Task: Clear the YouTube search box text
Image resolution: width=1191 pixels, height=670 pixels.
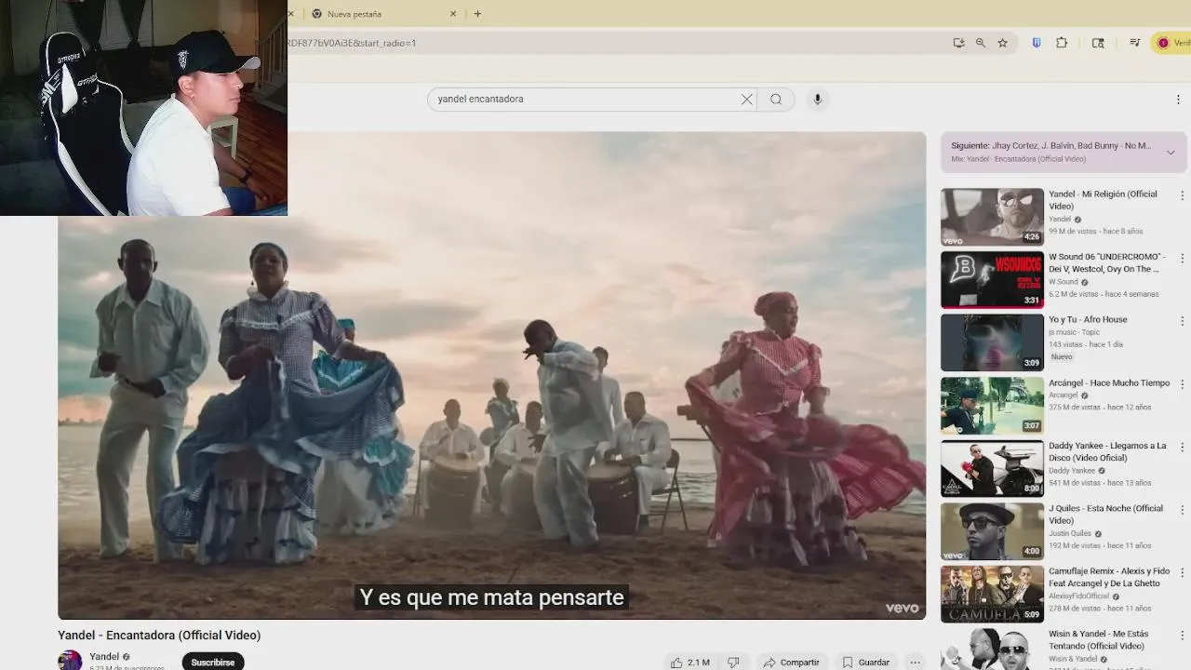Action: 746,100
